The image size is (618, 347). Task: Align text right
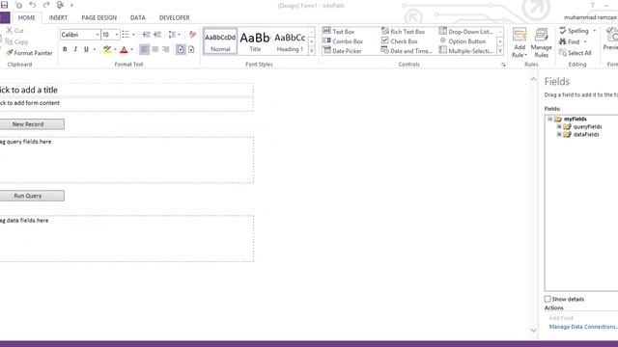166,49
